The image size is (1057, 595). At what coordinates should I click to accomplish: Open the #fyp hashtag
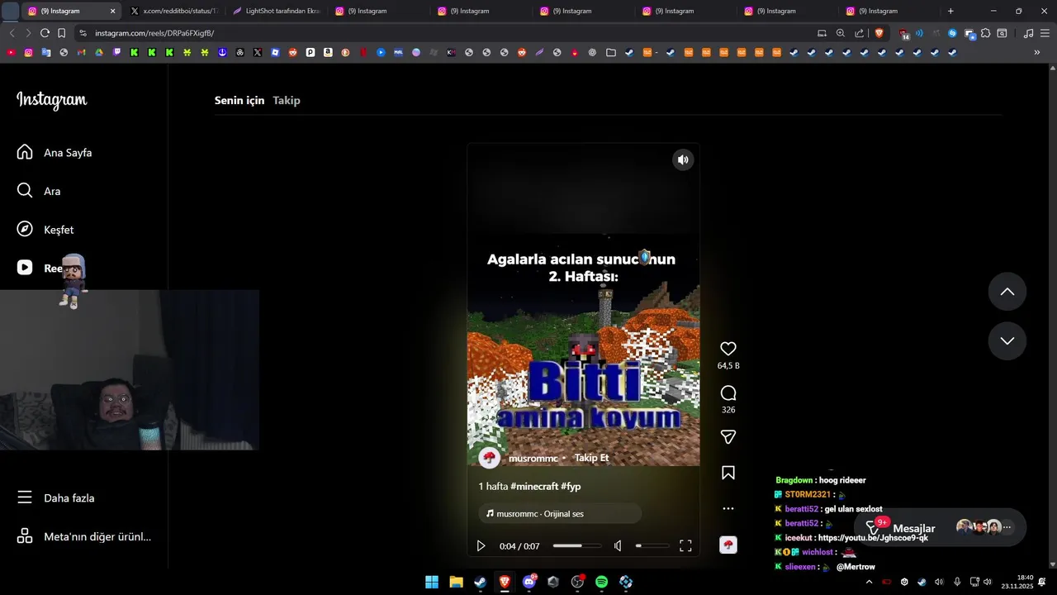coord(571,487)
